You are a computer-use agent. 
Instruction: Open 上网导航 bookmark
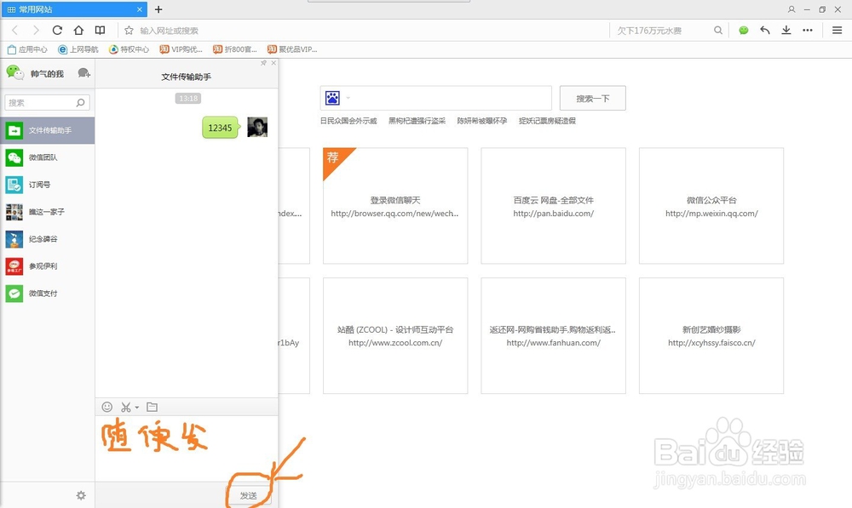[x=78, y=49]
